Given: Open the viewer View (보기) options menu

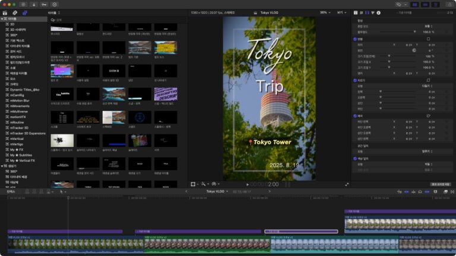Looking at the screenshot, I should point(341,12).
